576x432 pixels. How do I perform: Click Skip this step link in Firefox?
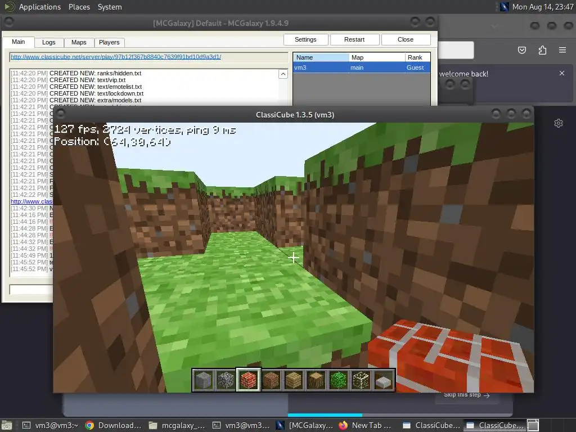(x=466, y=395)
